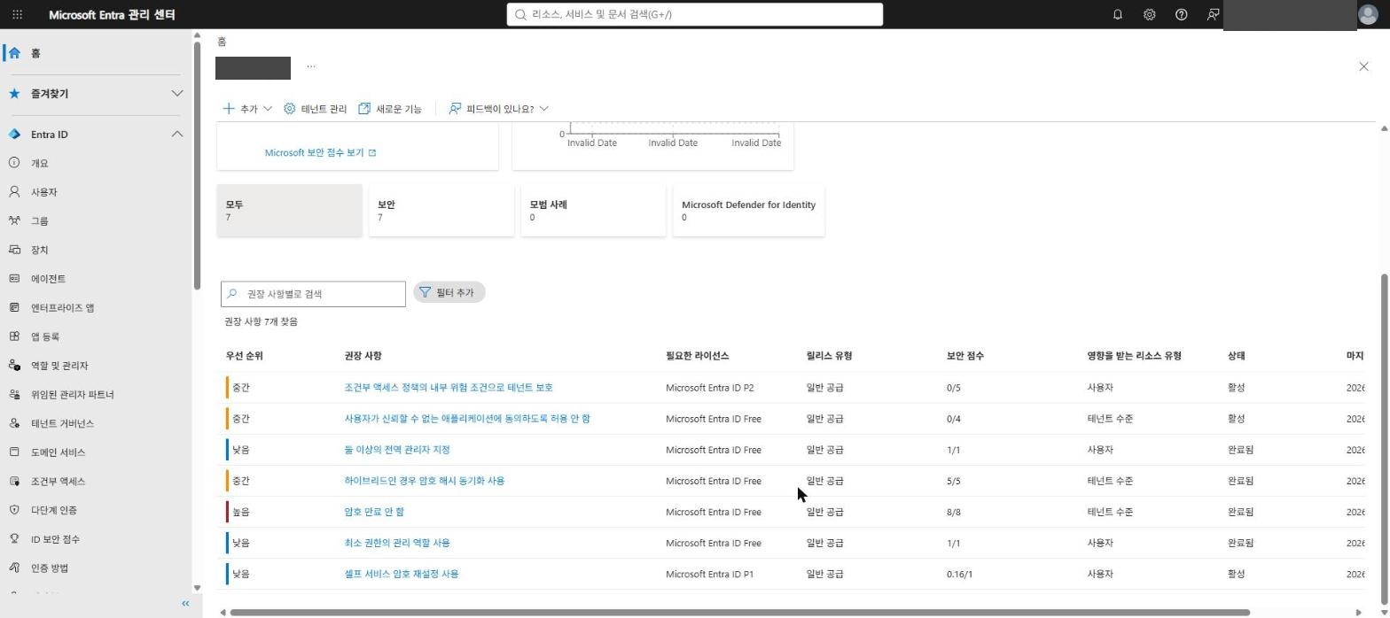
Task: Click the 테넌트 관리 button
Action: [316, 109]
